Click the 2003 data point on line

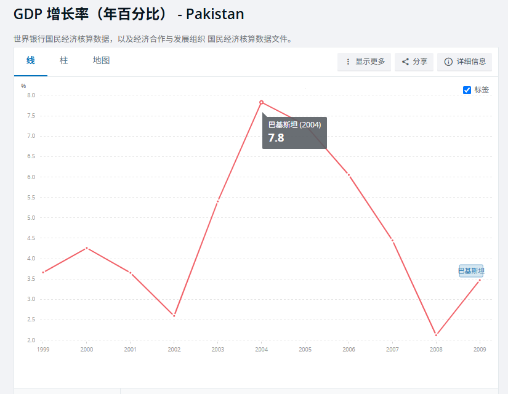[218, 201]
